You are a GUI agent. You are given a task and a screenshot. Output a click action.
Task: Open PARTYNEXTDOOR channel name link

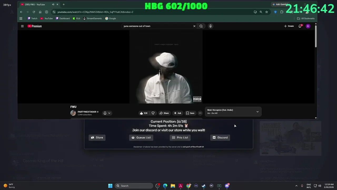click(87, 112)
